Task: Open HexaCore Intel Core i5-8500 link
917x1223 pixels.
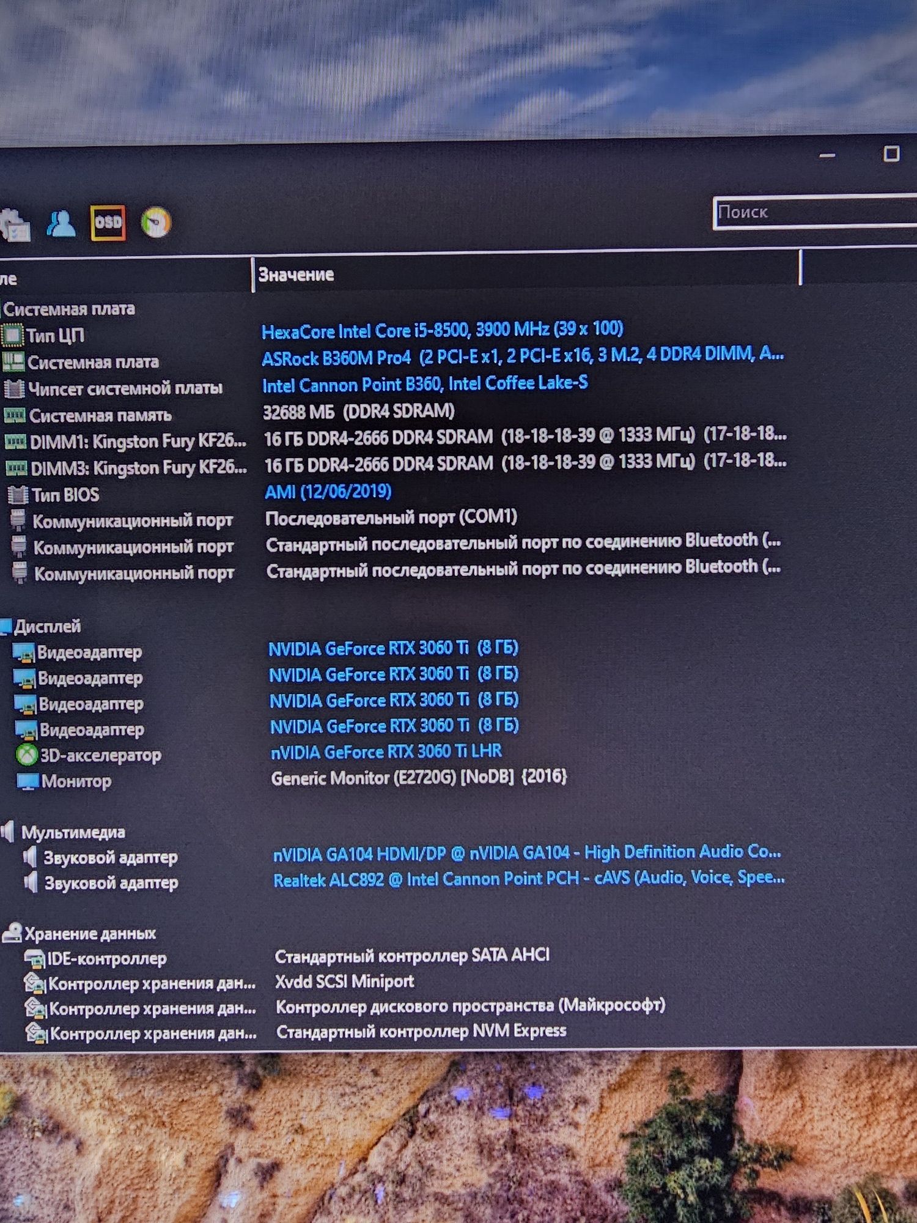Action: [x=442, y=330]
